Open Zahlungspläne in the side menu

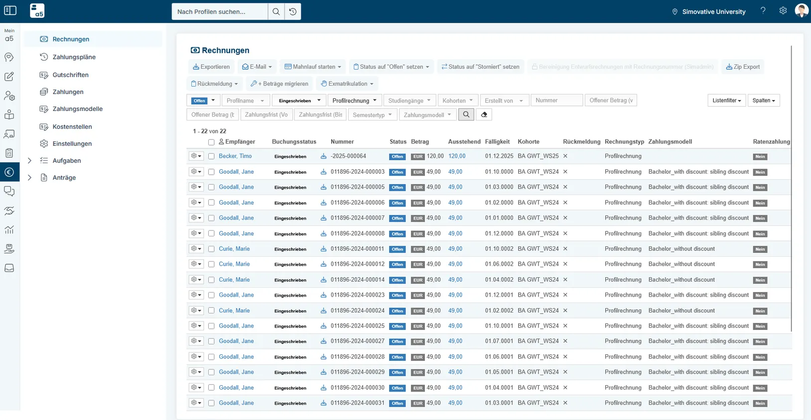74,57
